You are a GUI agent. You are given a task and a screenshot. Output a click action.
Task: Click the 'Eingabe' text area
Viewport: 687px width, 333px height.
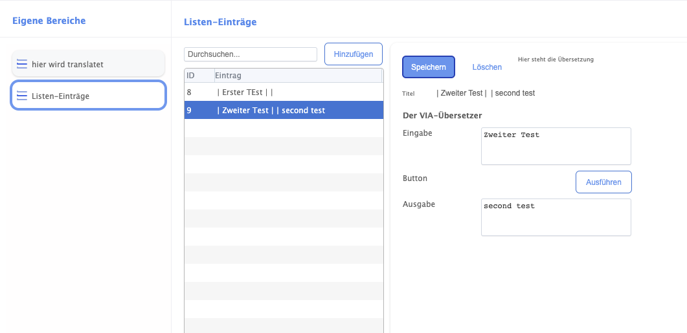555,146
